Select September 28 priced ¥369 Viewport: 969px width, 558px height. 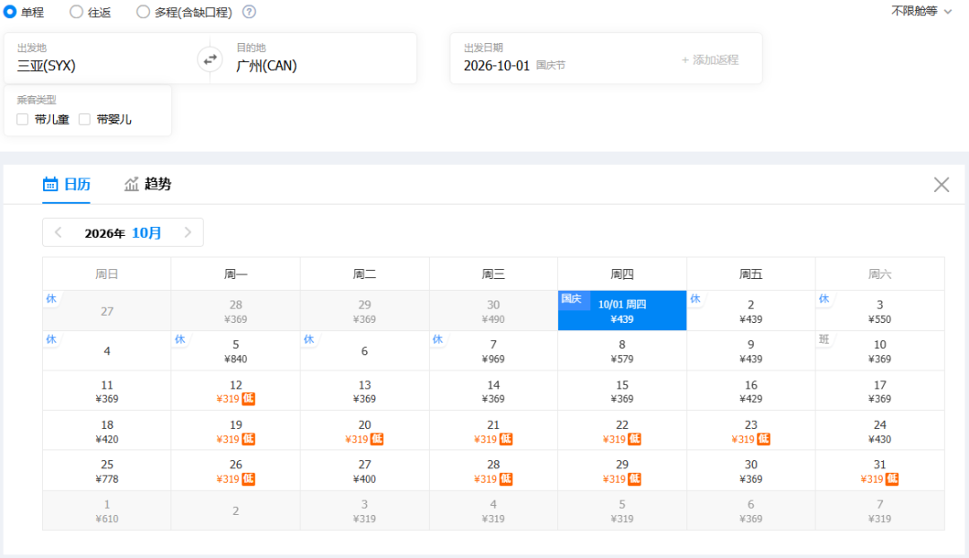pos(235,310)
